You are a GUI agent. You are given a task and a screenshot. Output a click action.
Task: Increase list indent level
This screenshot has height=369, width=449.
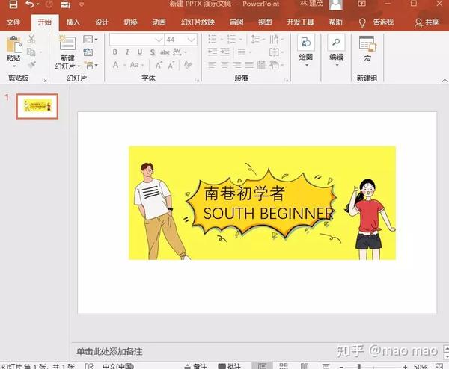[x=224, y=52]
